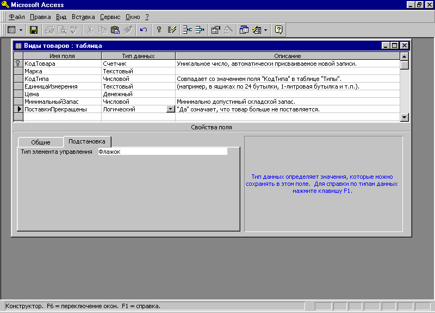Click the empty field name cell below ПоставкиПрекращены
This screenshot has width=435, height=313.
point(63,117)
